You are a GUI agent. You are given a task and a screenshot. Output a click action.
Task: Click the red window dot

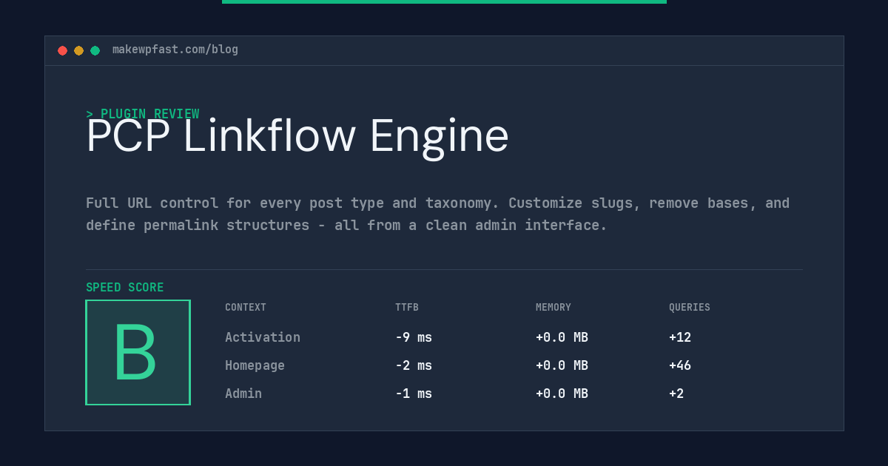[62, 50]
